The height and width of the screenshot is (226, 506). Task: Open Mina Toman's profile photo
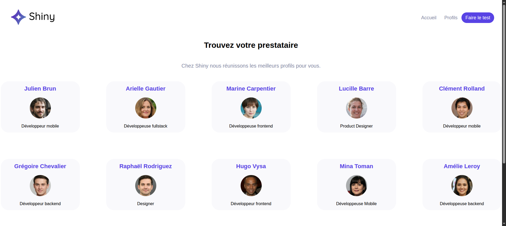pos(357,186)
